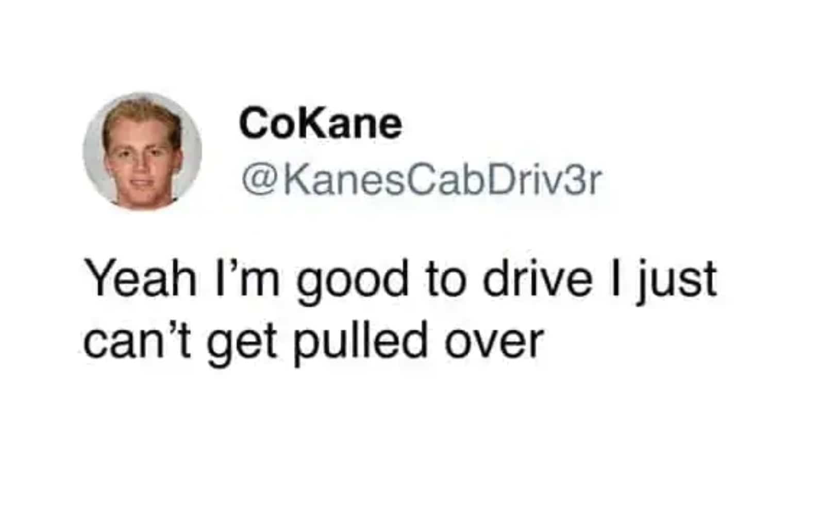
Task: Click the "Co" prefix of display name
Action: tap(269, 124)
